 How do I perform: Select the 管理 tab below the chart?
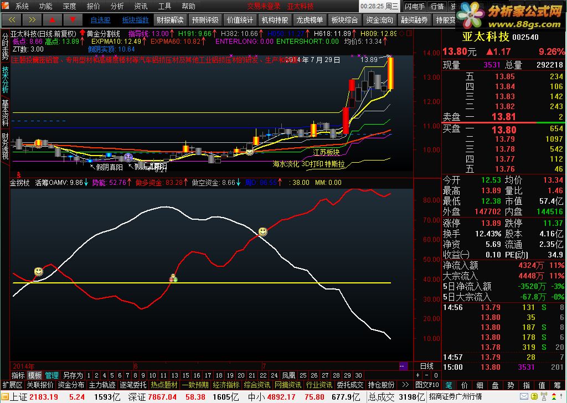(51, 375)
